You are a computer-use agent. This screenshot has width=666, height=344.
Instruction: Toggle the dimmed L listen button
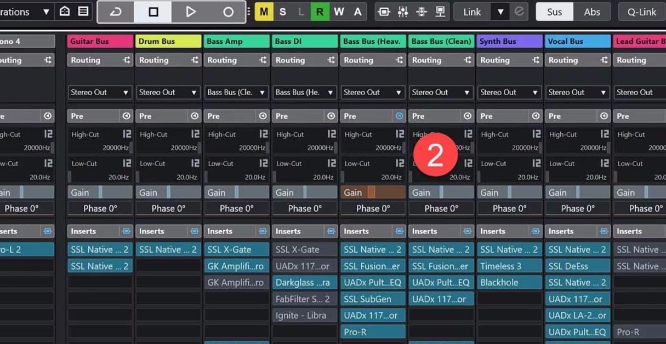301,11
